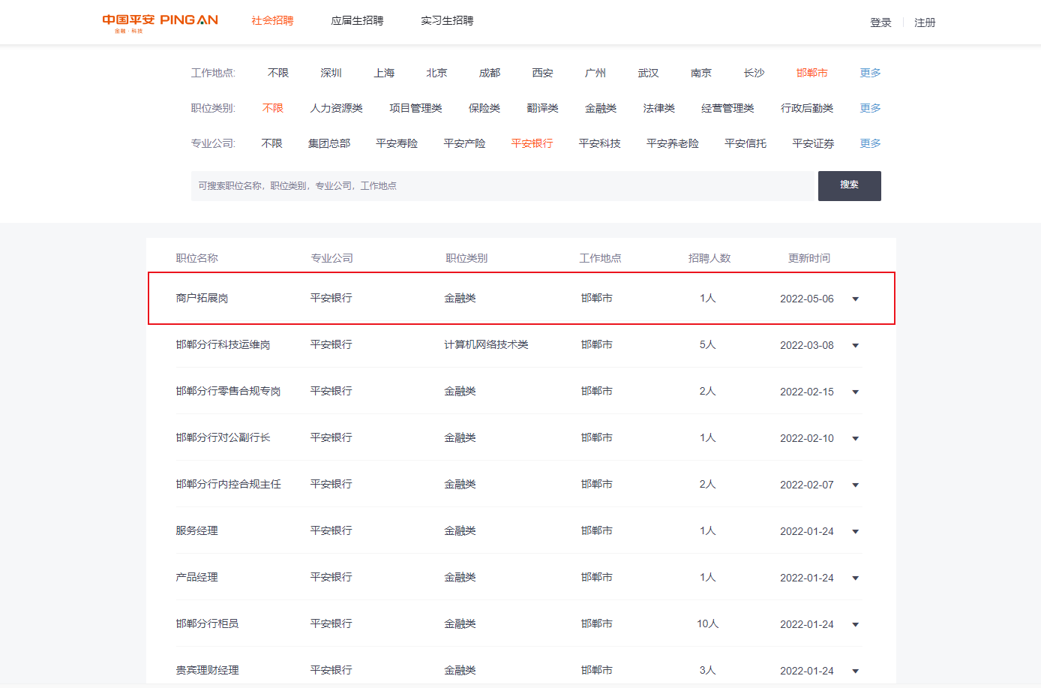Expand the 邯郸分行内控合规主任 row arrow
Image resolution: width=1041 pixels, height=688 pixels.
point(855,485)
